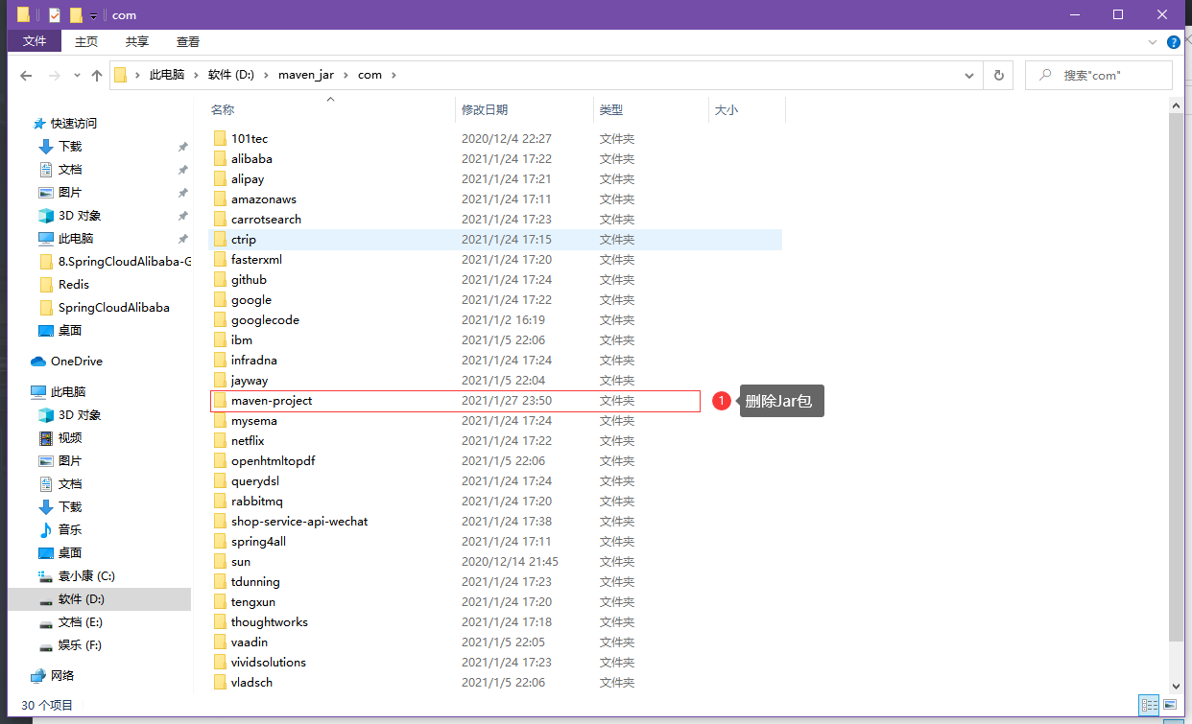Select the amazonaws folder icon

(219, 199)
